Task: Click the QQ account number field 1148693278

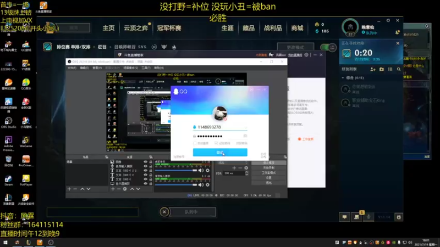Action: [x=220, y=127]
